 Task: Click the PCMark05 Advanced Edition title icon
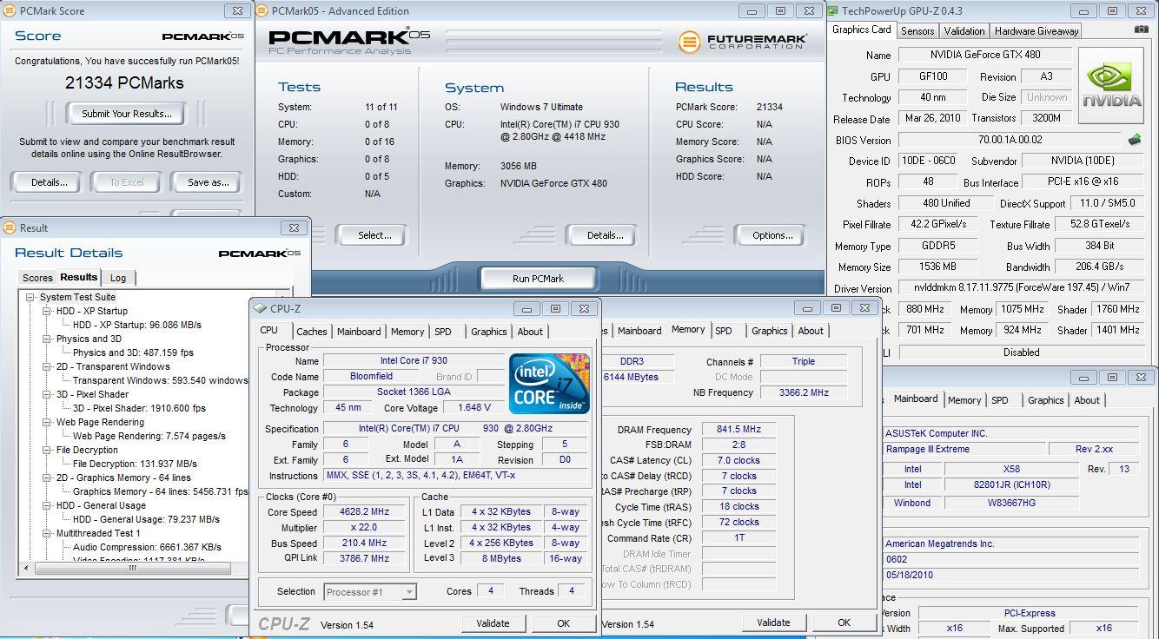[263, 11]
